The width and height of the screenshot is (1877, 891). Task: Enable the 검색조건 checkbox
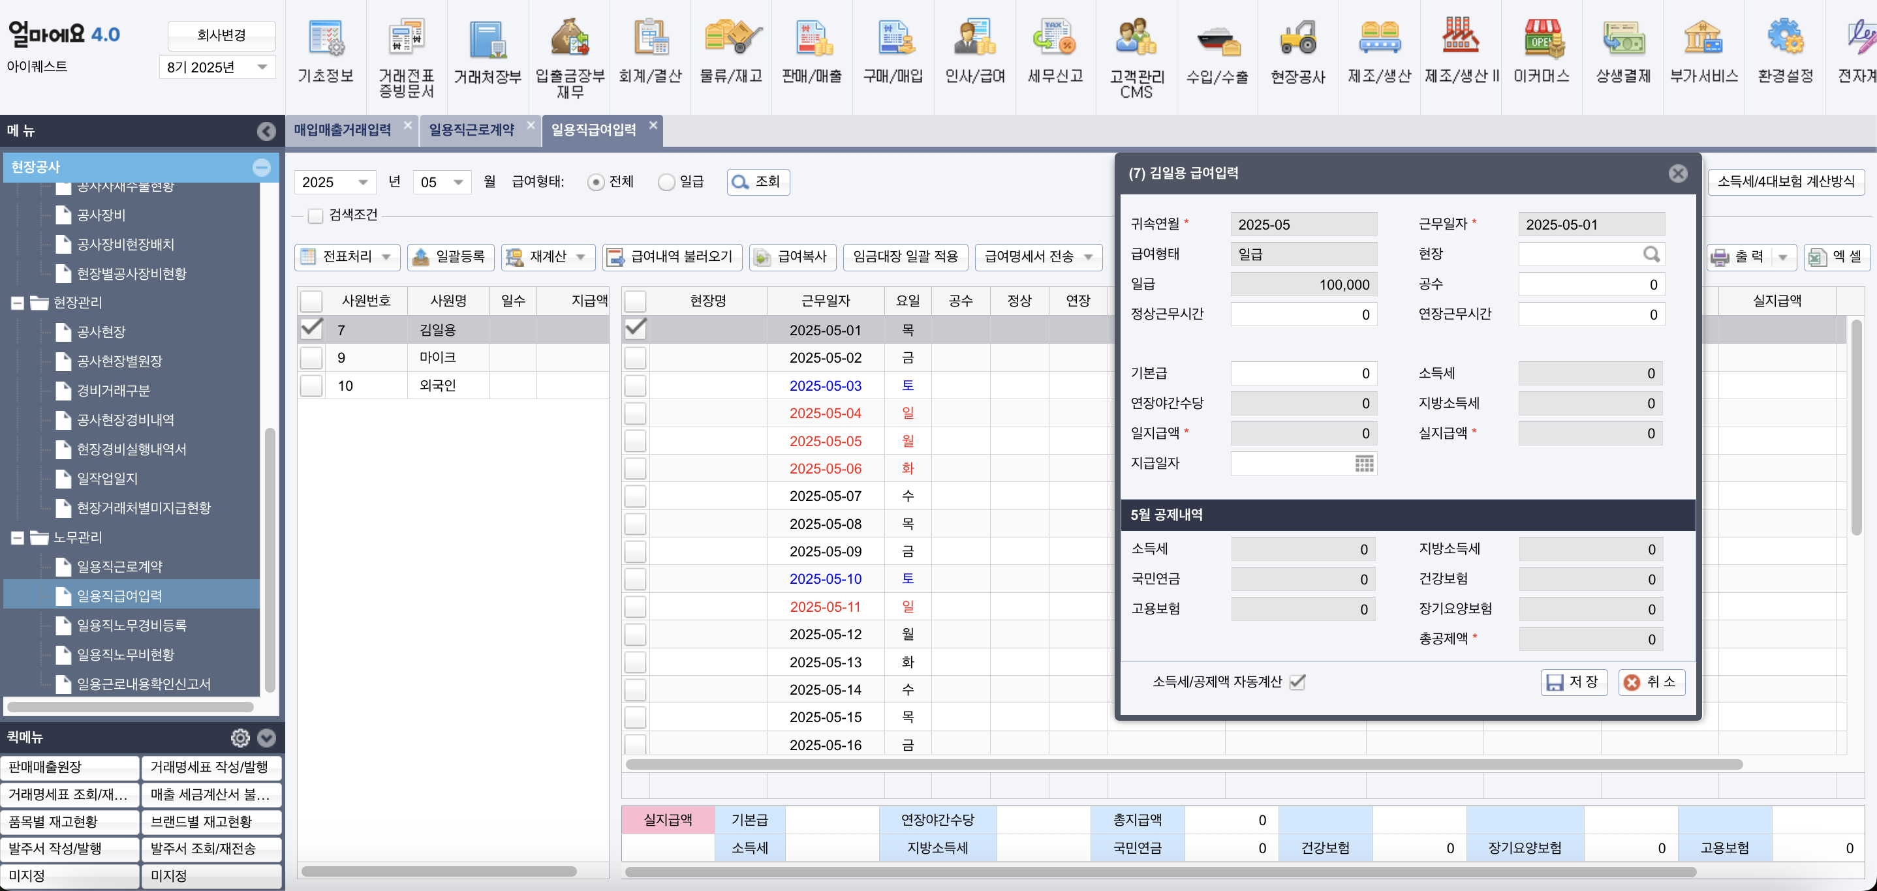[315, 215]
